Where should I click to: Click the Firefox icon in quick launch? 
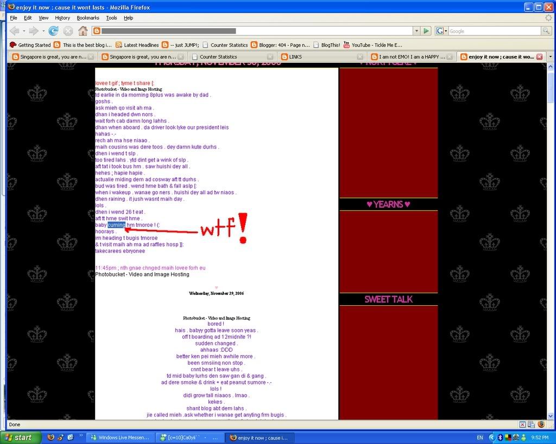(50, 437)
